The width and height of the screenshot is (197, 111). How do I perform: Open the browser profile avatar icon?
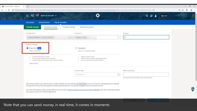191,10
